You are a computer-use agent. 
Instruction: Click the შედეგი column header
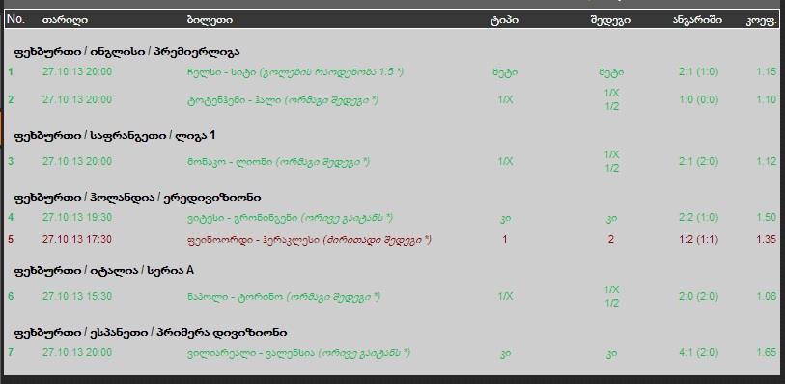610,20
